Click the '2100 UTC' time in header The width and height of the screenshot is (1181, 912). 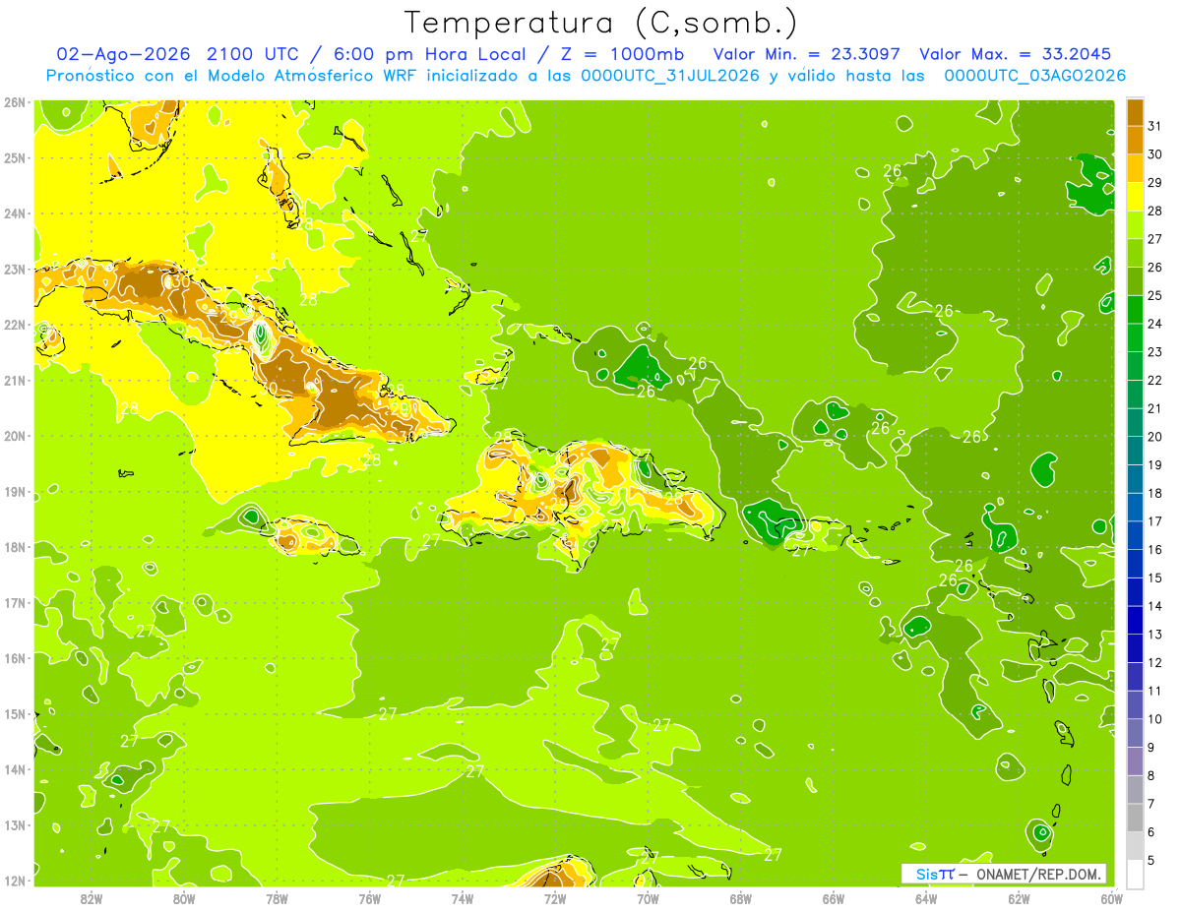254,54
